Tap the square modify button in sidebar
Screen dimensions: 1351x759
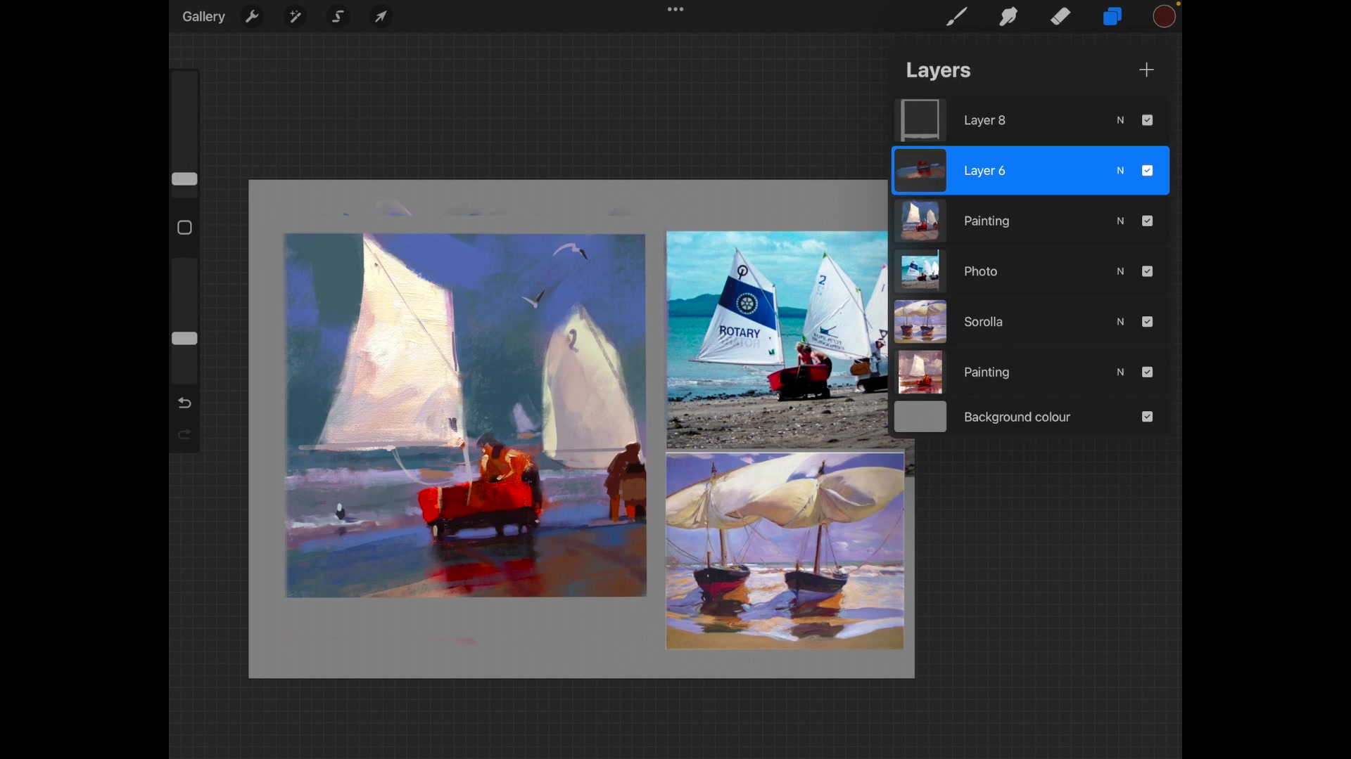tap(184, 228)
